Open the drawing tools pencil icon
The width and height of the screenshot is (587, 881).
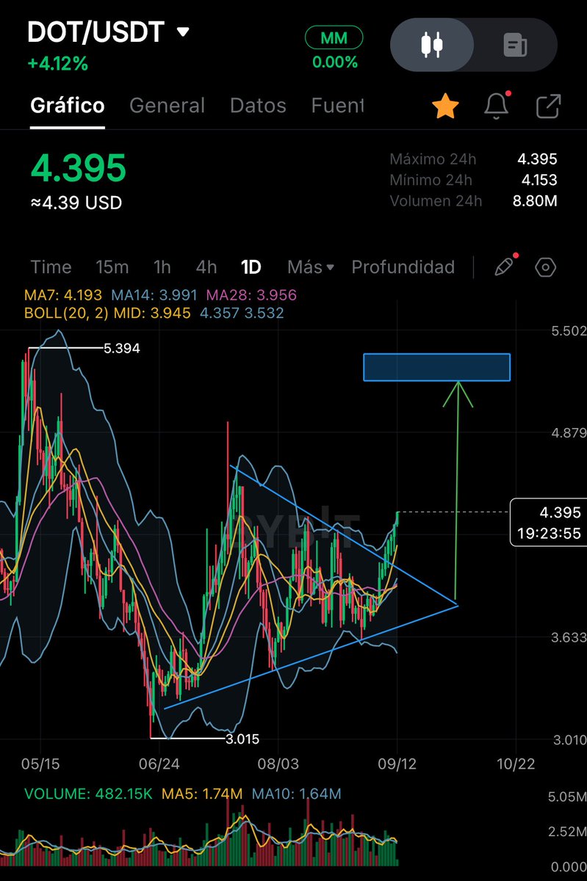(505, 266)
